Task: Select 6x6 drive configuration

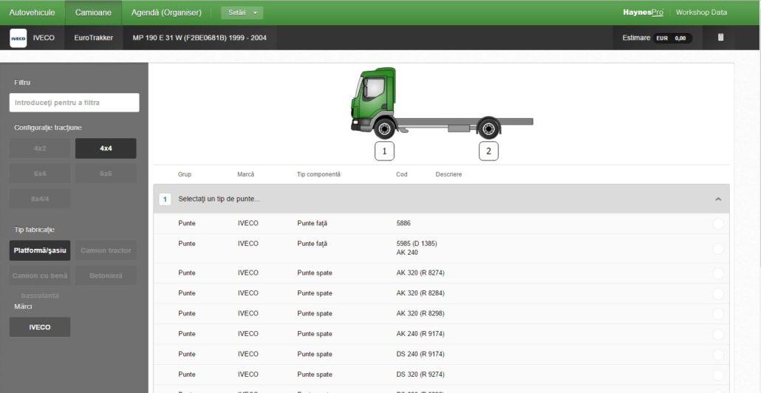Action: coord(106,173)
